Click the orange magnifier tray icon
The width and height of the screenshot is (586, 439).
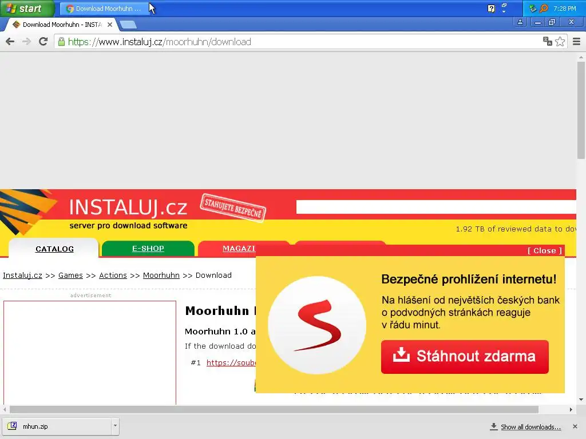(x=544, y=8)
